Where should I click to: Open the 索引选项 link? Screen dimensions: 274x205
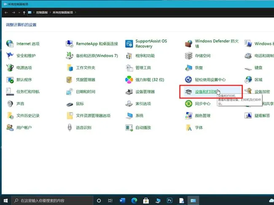pos(143,104)
